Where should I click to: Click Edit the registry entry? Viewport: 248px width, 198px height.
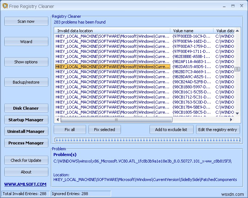coord(218,130)
